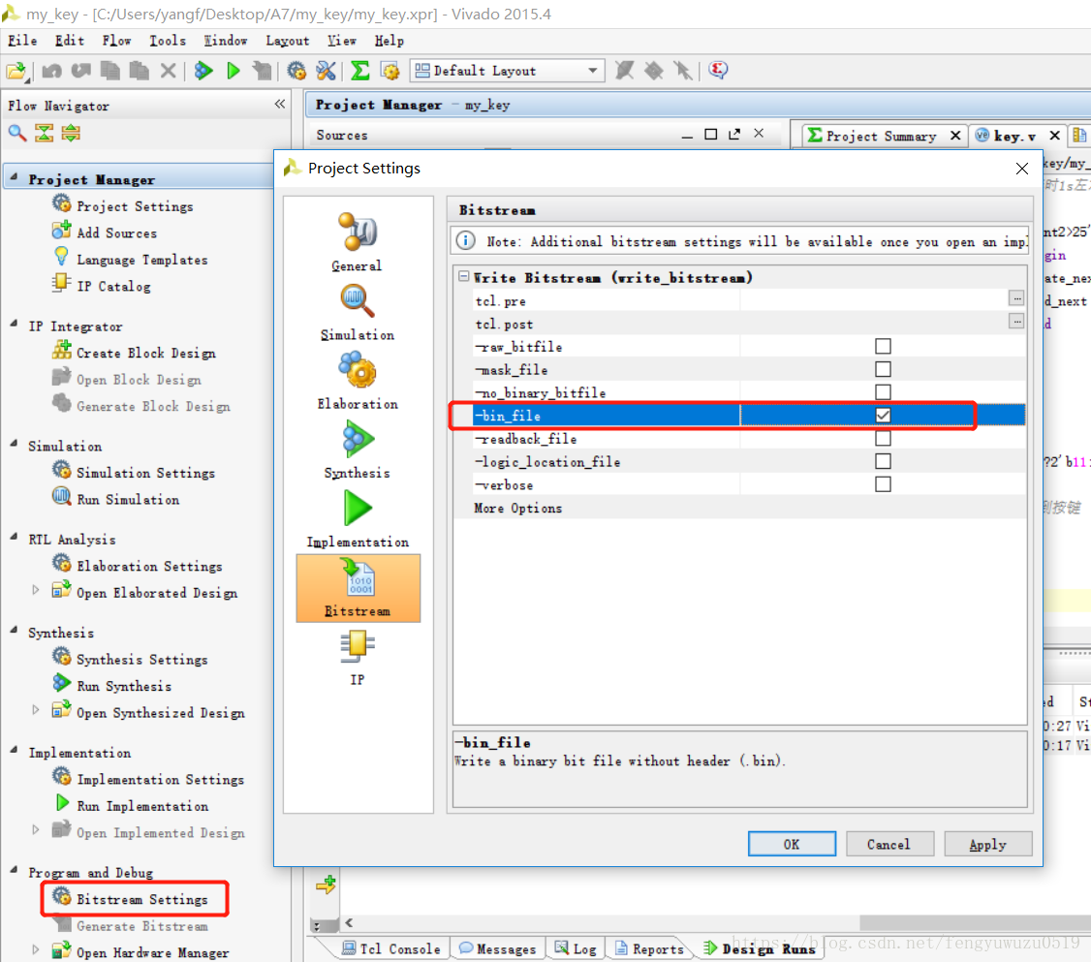Collapse all icon in Flow Navigator

(44, 133)
